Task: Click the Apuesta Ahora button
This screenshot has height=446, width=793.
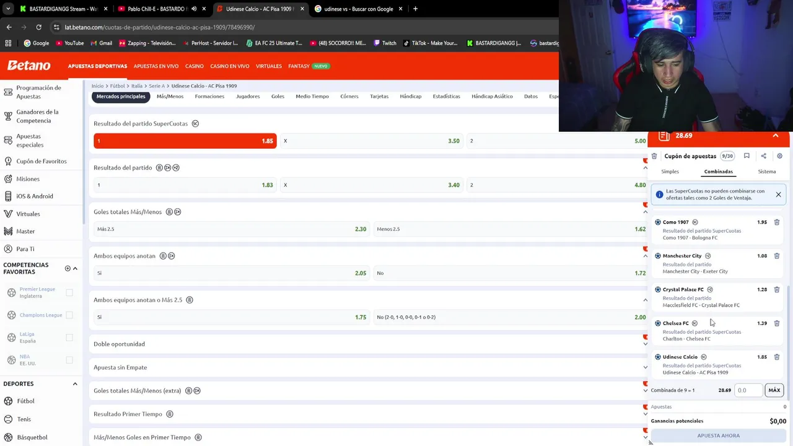Action: pyautogui.click(x=719, y=435)
